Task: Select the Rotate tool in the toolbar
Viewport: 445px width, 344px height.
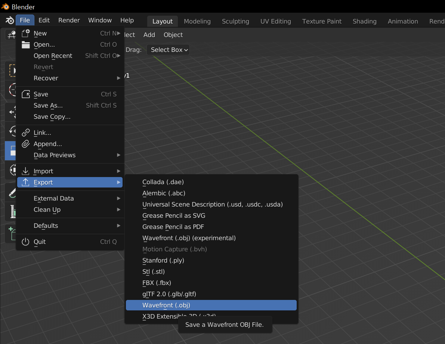Action: click(11, 131)
